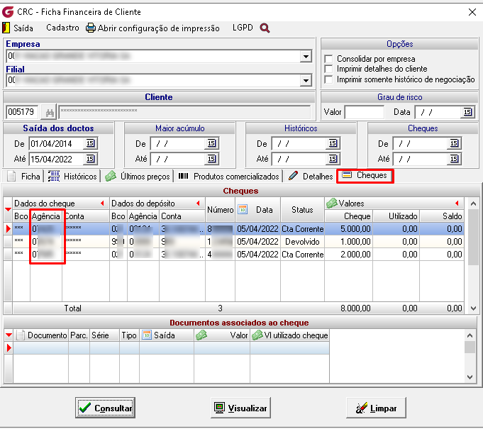Open calendar for Históricos De date
The width and height of the screenshot is (483, 429).
333,143
